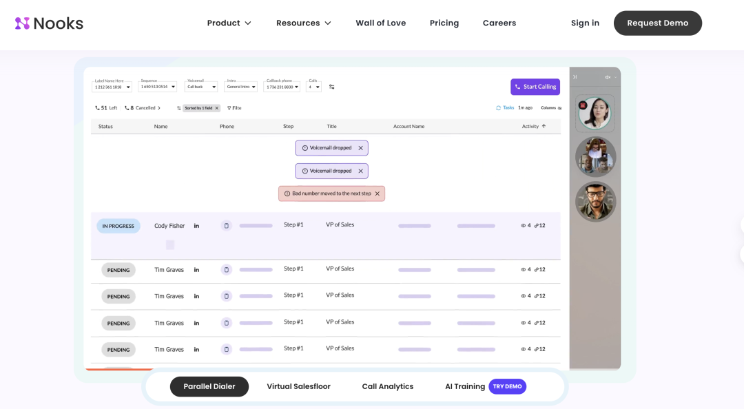Mute the speaker icon in side panel
744x409 pixels.
[608, 77]
